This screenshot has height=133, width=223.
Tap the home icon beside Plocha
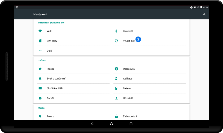pos(40,69)
